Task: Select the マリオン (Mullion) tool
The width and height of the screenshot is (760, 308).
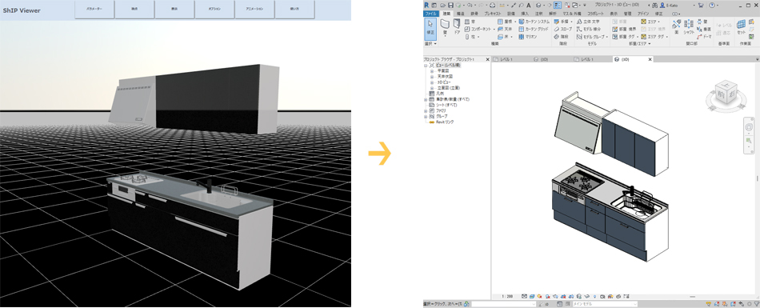Action: pyautogui.click(x=528, y=36)
